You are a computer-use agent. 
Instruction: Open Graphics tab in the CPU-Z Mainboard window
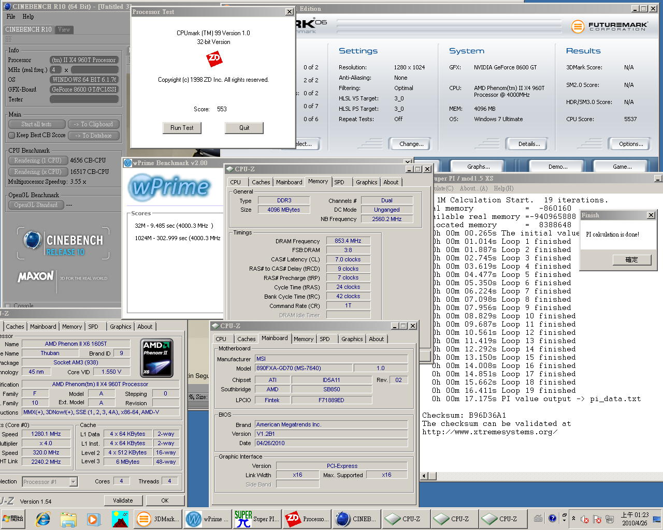352,339
